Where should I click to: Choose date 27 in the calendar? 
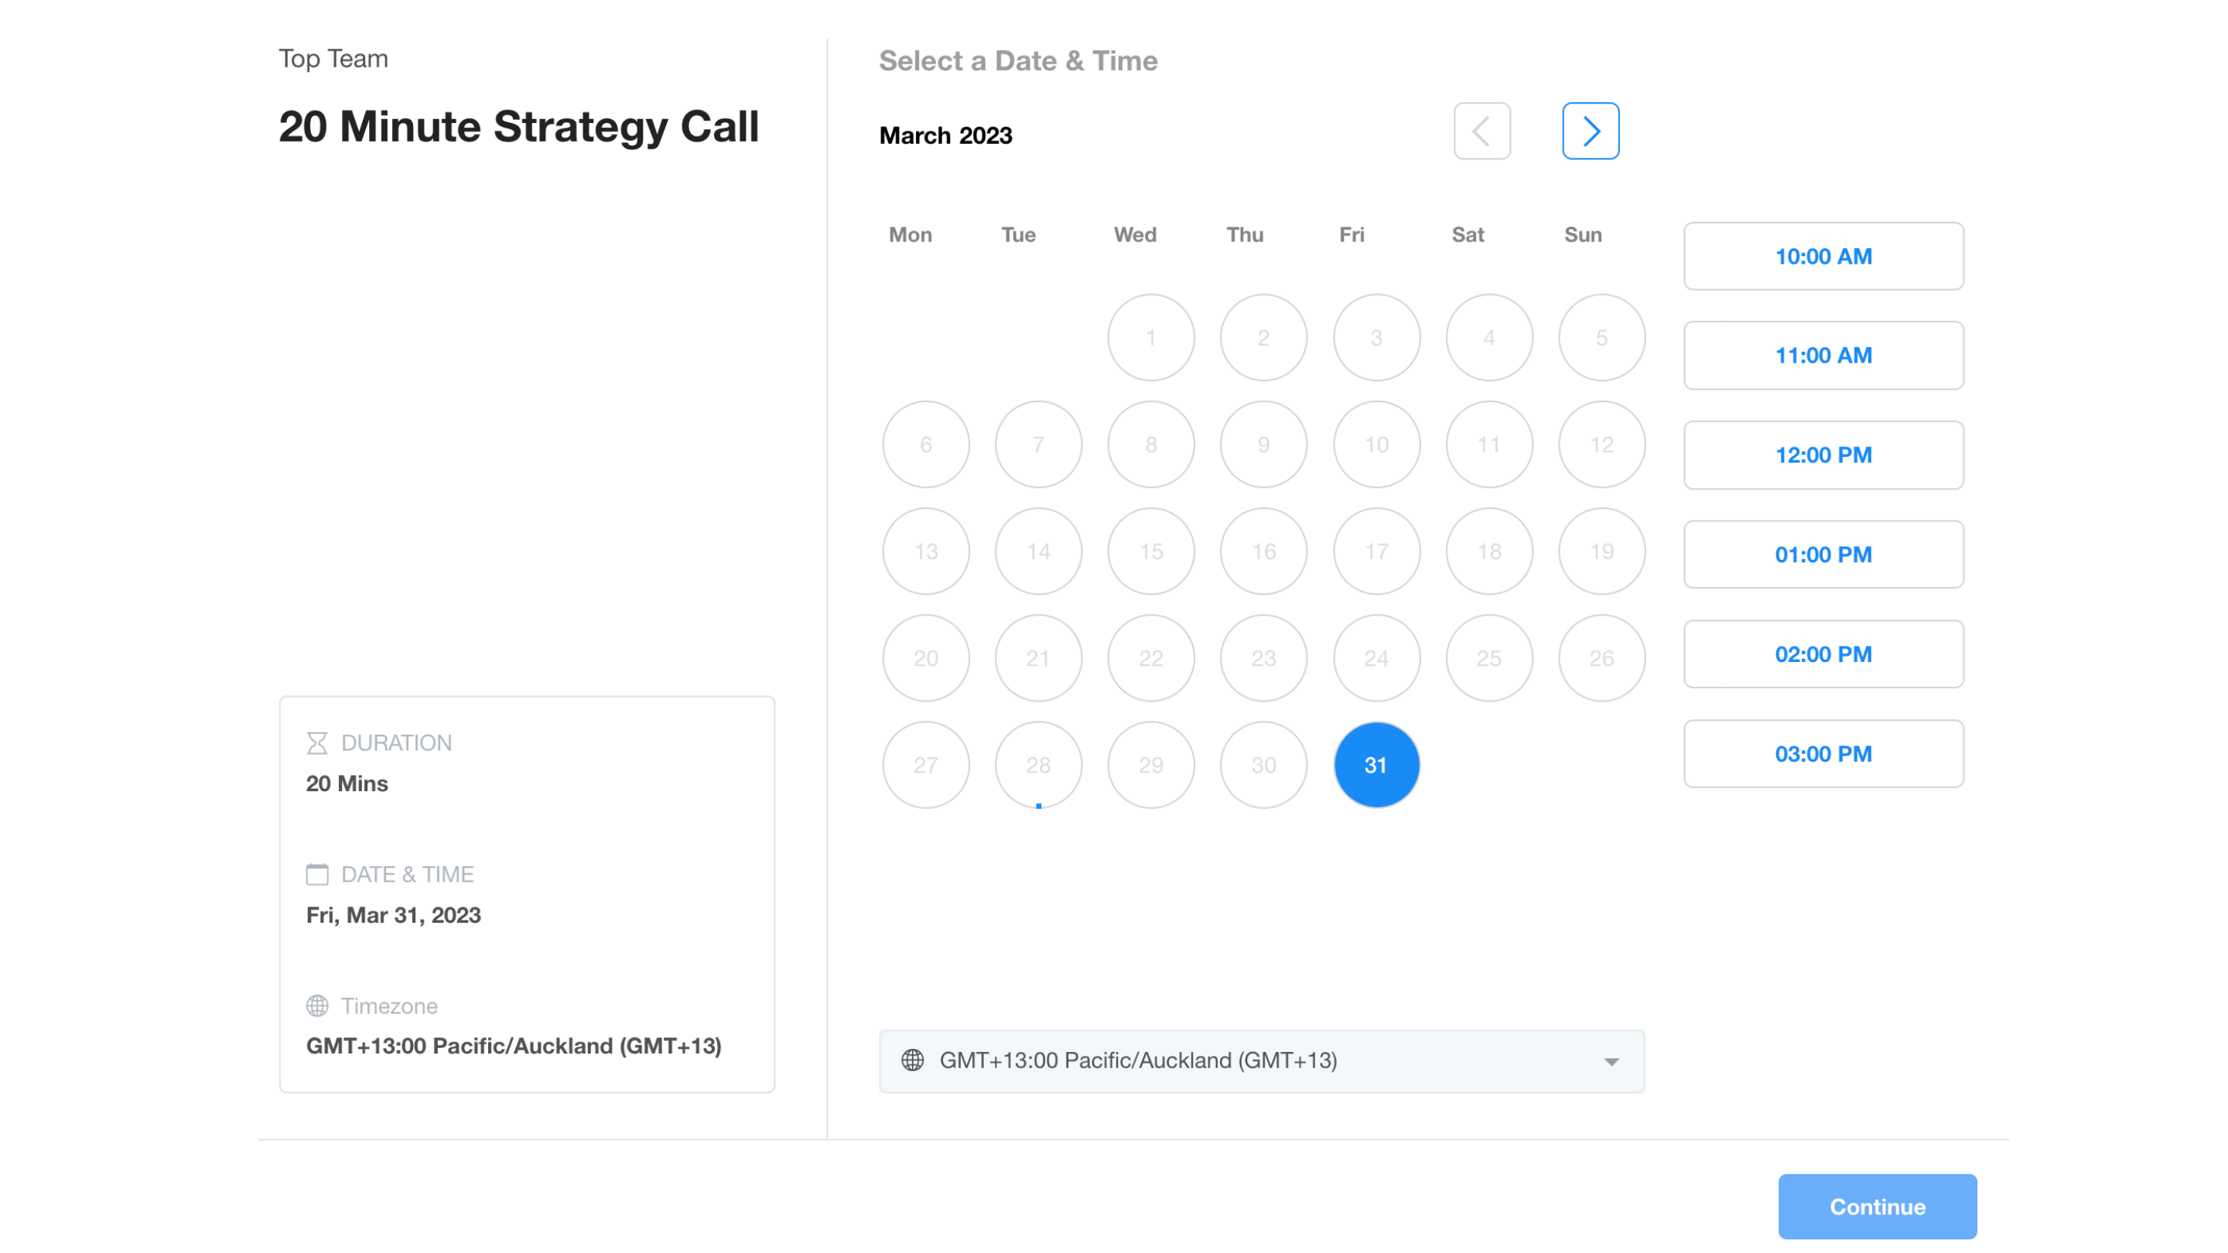[x=925, y=764]
